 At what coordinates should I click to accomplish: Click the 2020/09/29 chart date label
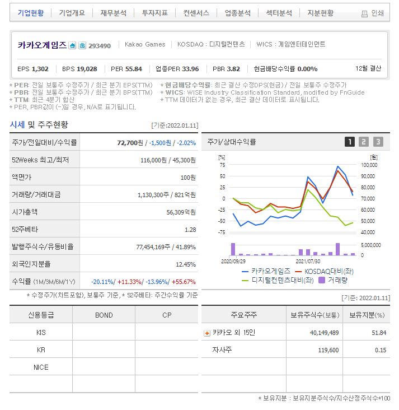pyautogui.click(x=233, y=262)
